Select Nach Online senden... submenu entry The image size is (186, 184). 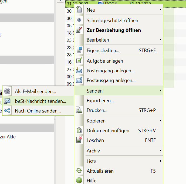tap(38, 111)
